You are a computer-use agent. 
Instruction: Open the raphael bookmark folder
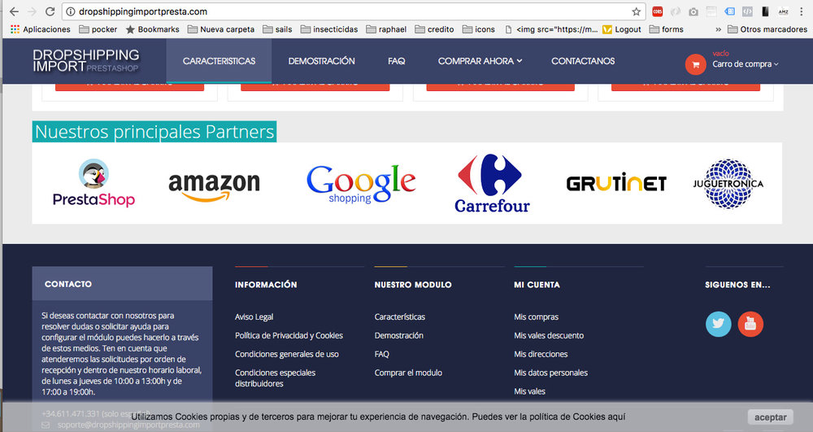click(x=386, y=29)
